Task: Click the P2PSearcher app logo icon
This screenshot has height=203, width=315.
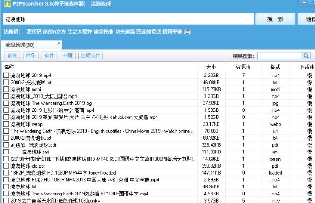Action: point(8,4)
